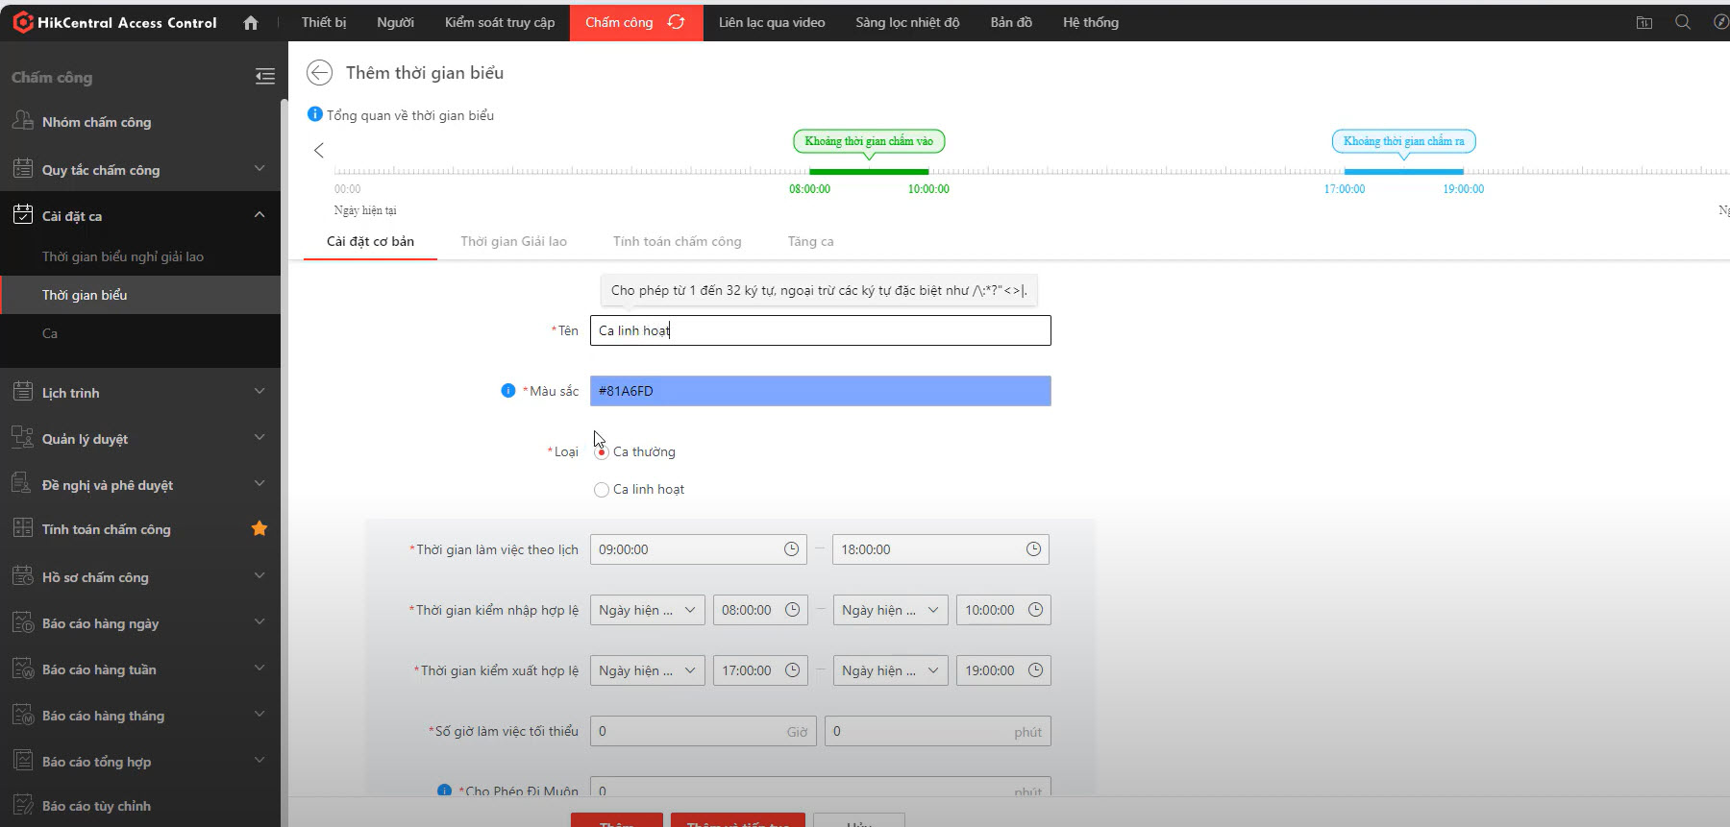Open Nhóm chấm công in sidebar

click(x=96, y=122)
